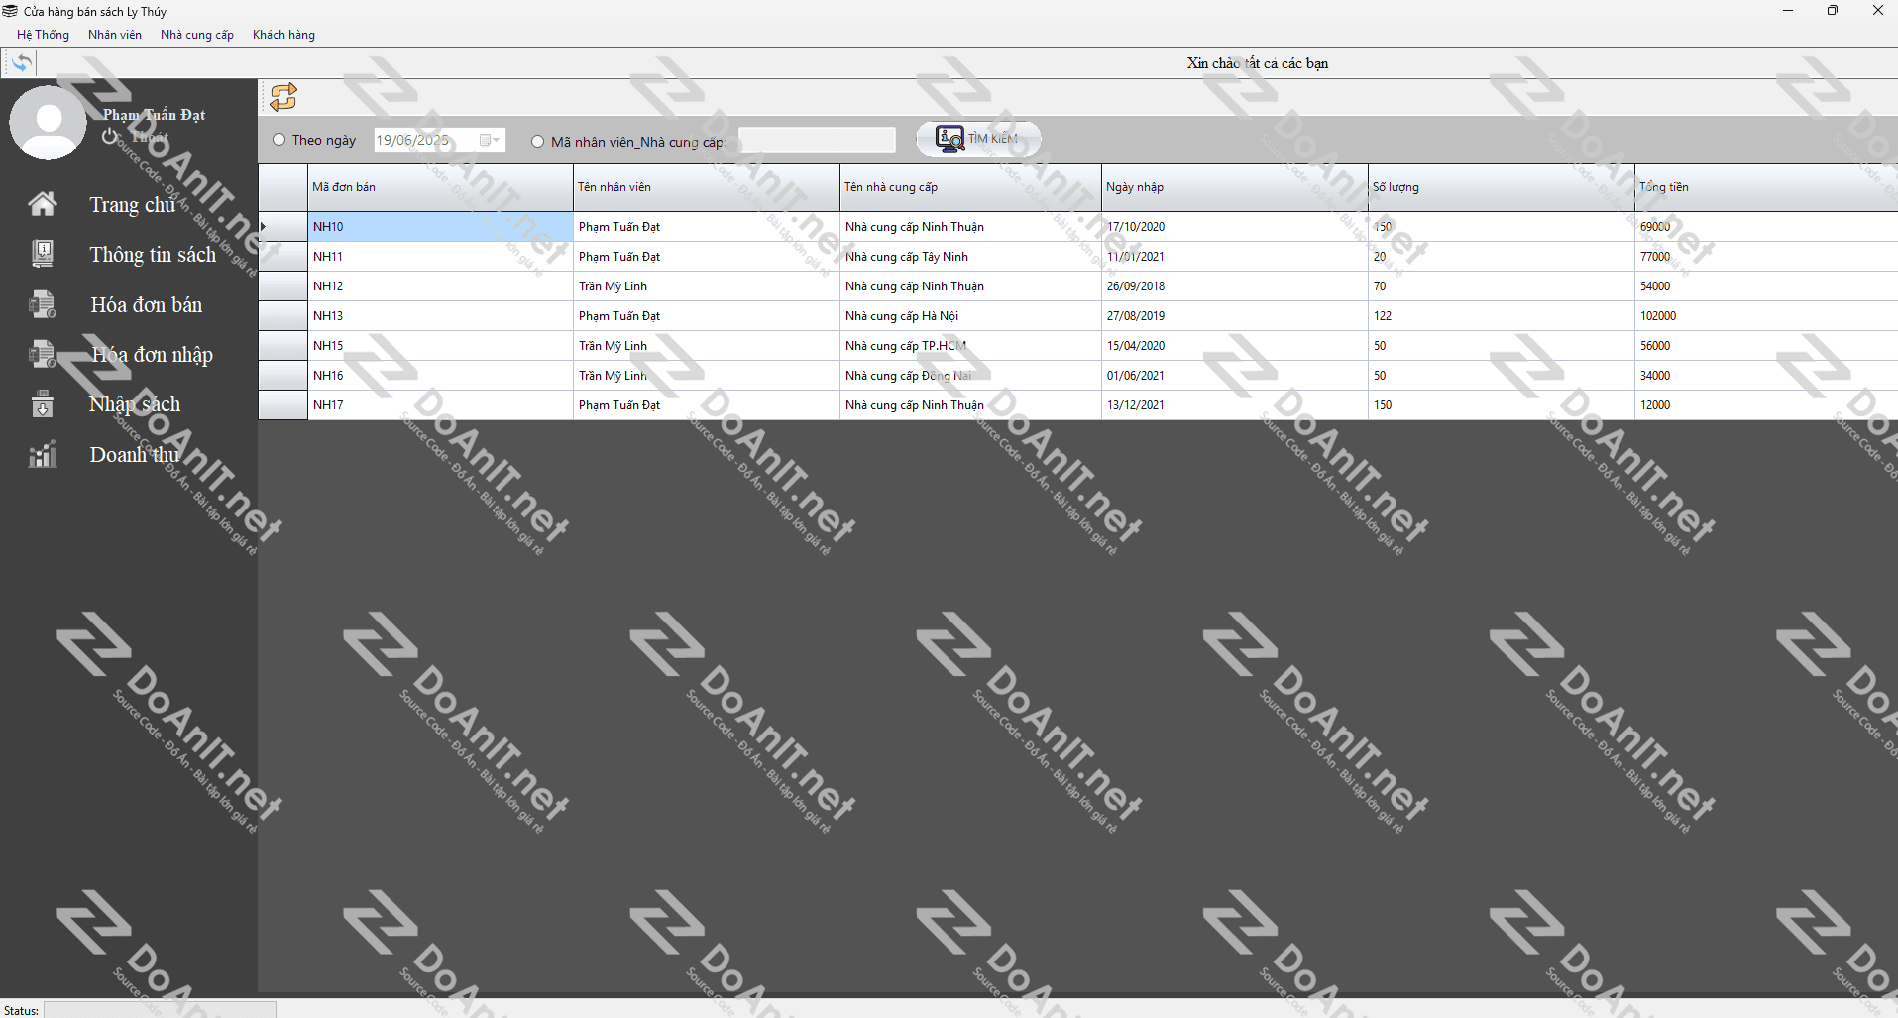Open the date picker calendar dropdown
1898x1018 pixels.
pyautogui.click(x=490, y=140)
